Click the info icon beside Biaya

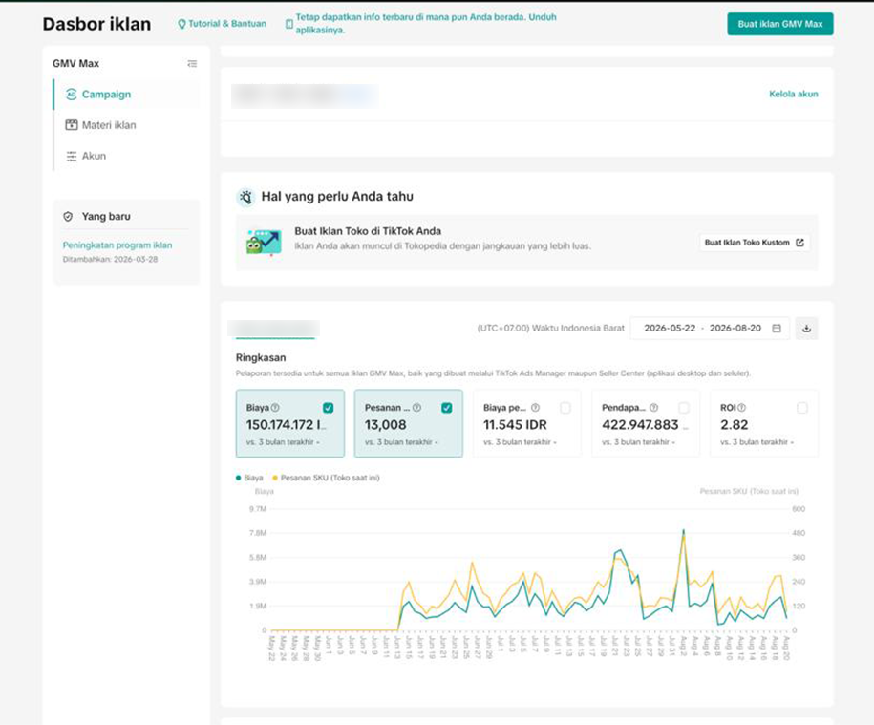point(275,407)
